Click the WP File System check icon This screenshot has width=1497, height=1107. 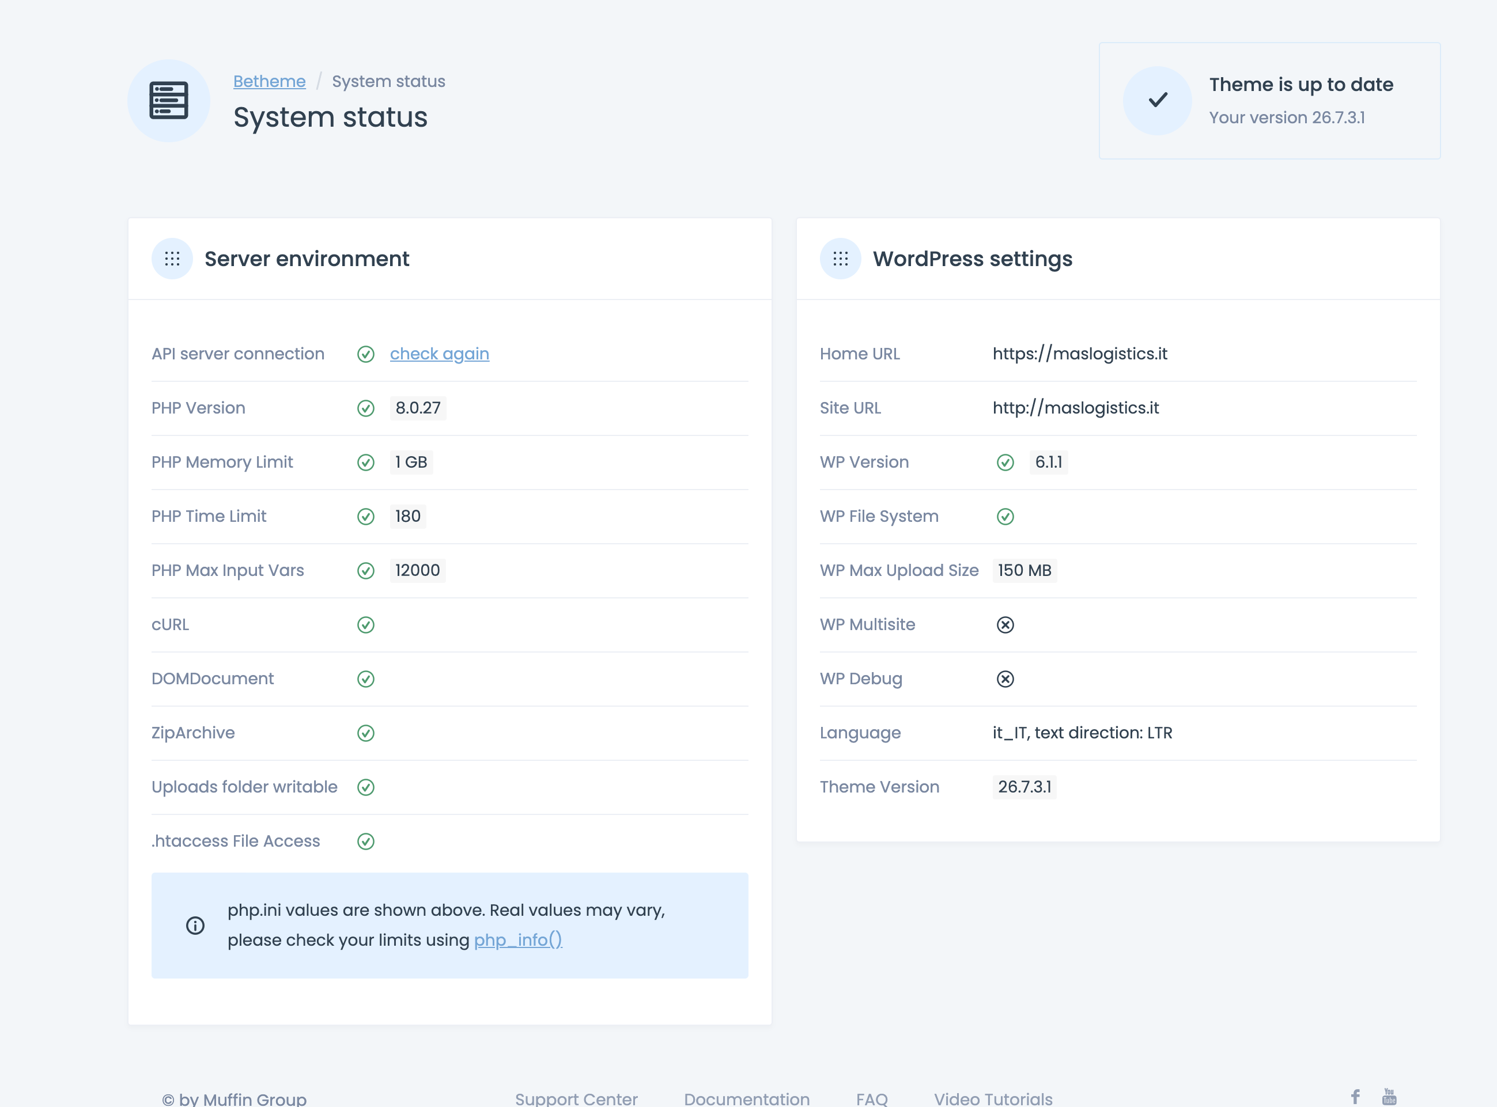pos(1005,517)
